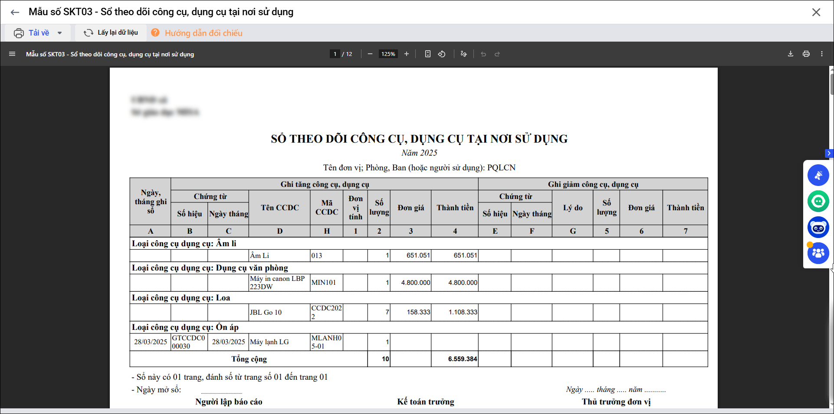Click the 'Ghi giảm công cụ, dụng cụ' header
The height and width of the screenshot is (414, 834).
tap(593, 184)
